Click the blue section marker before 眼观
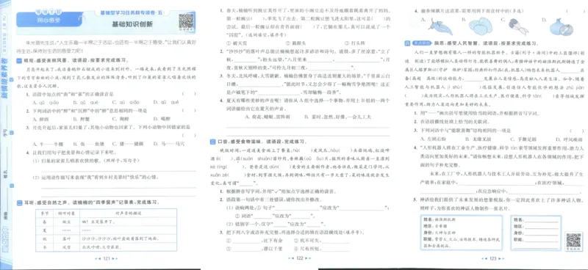The image size is (588, 270). 19,60
